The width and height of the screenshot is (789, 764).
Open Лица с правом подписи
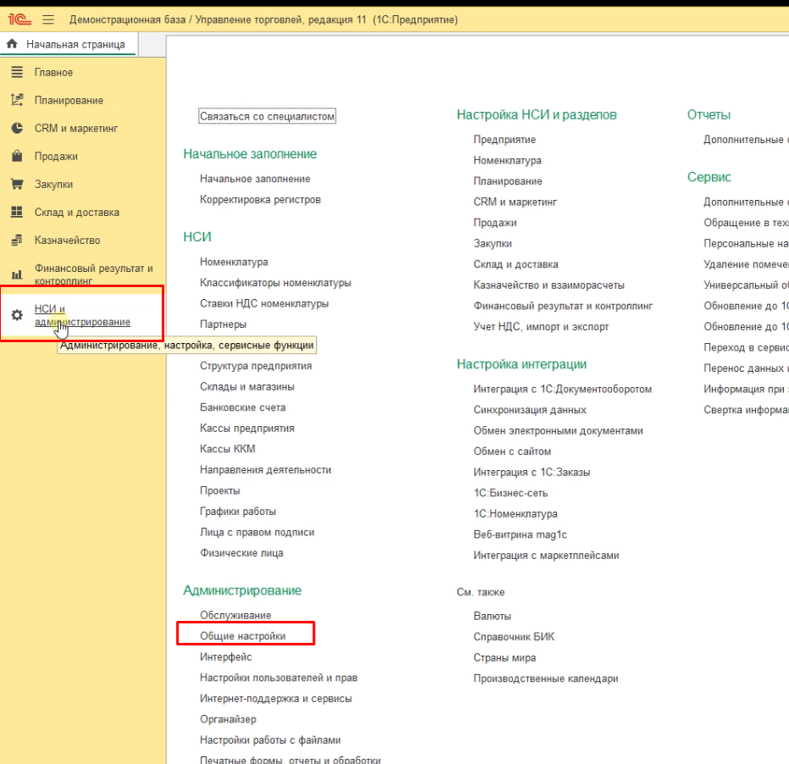click(257, 532)
